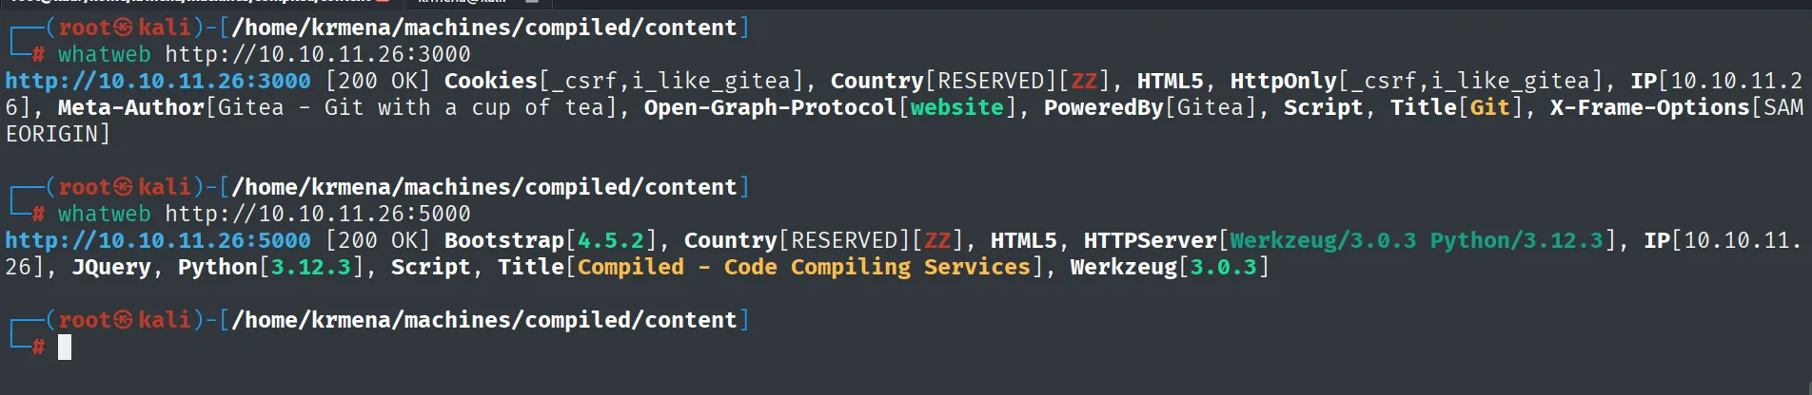This screenshot has height=395, width=1812.
Task: Click the 'Python[3.12.3]' entry
Action: (271, 268)
